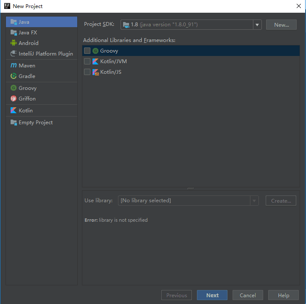Click the Use library label
Image resolution: width=306 pixels, height=304 pixels.
click(x=98, y=201)
